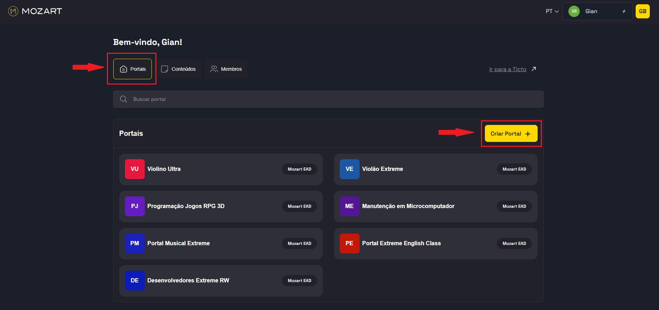Click the PM Portal Musical Extreme icon
Image resolution: width=659 pixels, height=310 pixels.
(x=134, y=243)
